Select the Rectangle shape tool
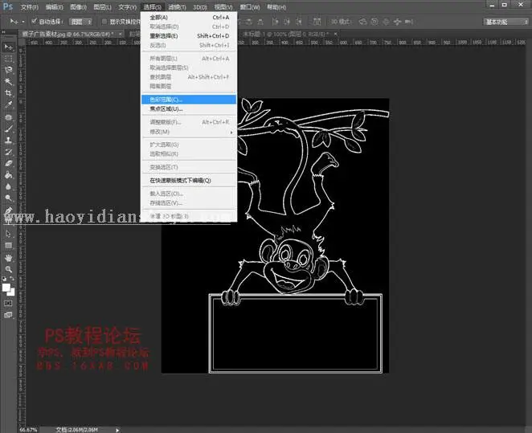The height and width of the screenshot is (433, 532). click(x=9, y=245)
